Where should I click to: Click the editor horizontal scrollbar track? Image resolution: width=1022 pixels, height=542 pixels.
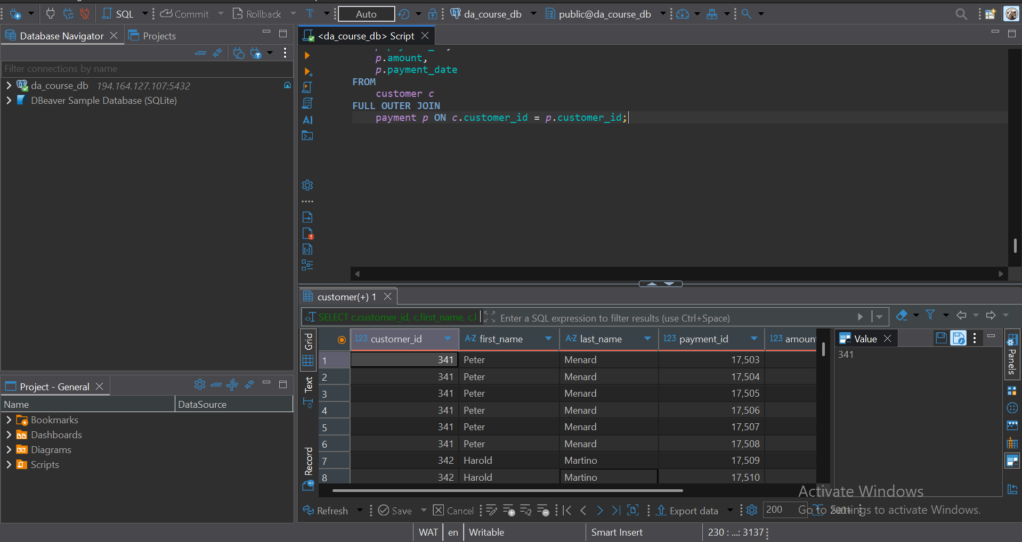pyautogui.click(x=679, y=274)
